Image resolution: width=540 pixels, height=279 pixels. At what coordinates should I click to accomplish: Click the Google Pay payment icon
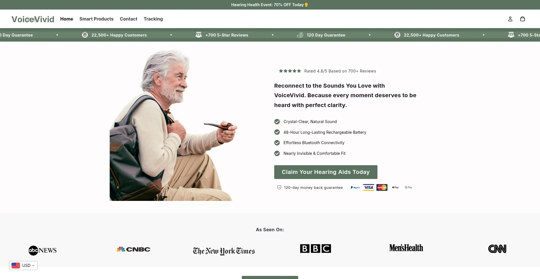408,187
